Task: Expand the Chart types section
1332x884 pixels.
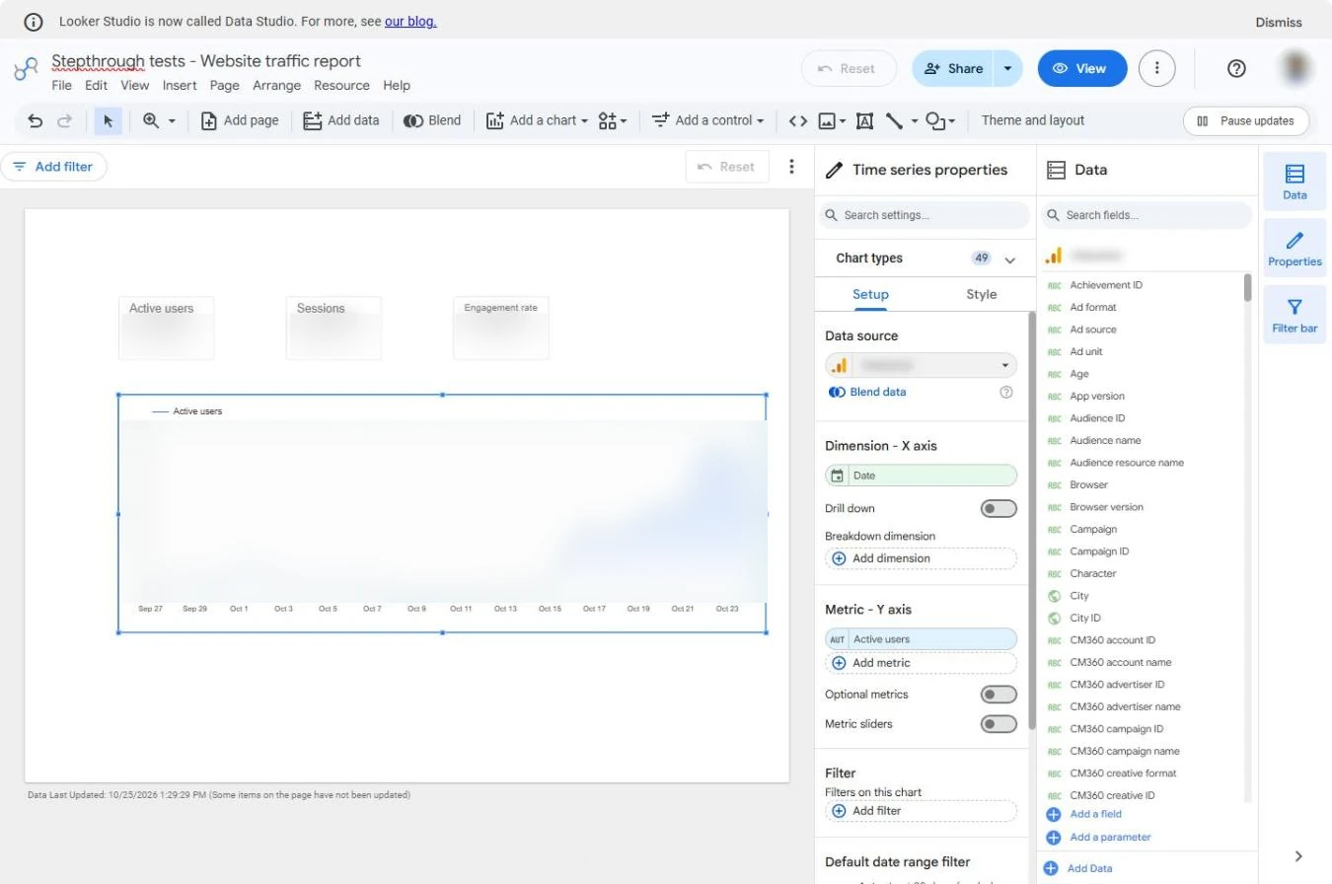Action: pyautogui.click(x=1009, y=259)
